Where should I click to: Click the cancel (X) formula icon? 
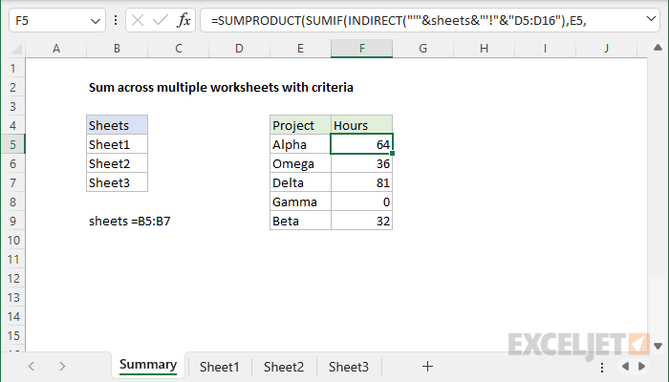click(x=138, y=20)
